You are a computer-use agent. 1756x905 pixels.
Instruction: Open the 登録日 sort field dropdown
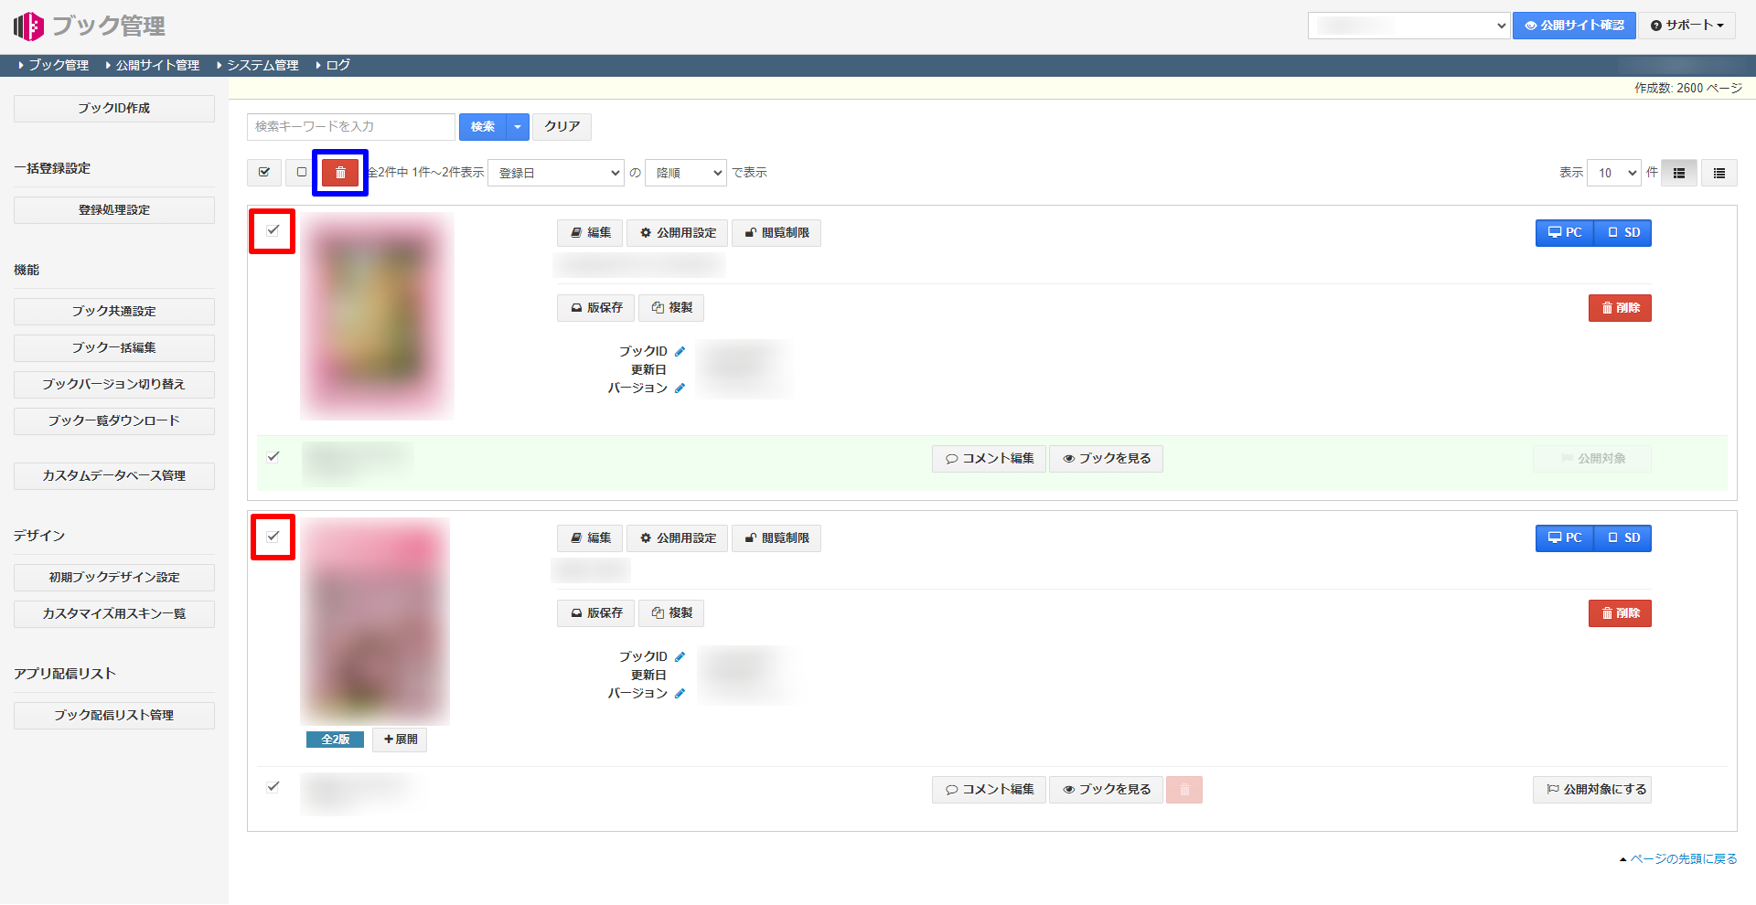point(556,173)
